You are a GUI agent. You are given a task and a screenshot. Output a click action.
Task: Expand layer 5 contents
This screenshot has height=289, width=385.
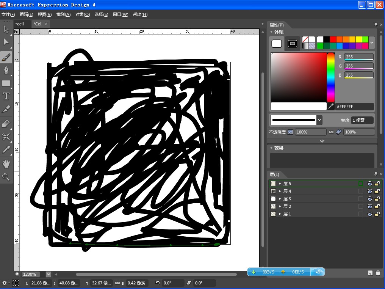pos(280,184)
